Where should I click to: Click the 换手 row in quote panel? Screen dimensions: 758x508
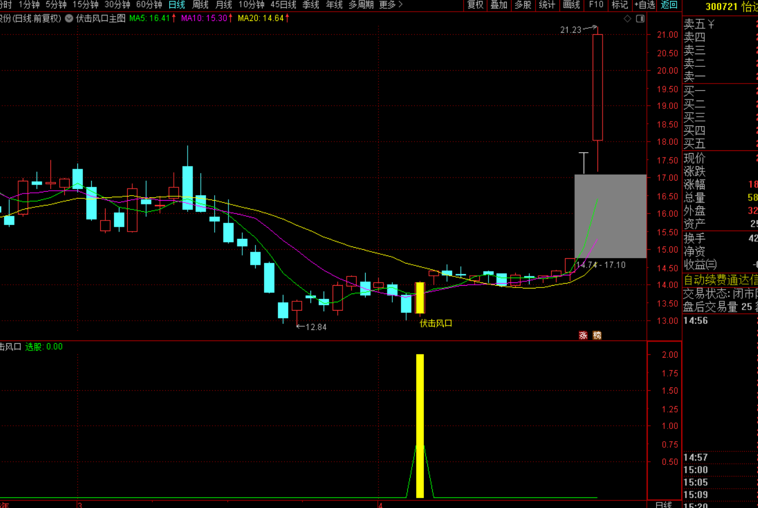[x=720, y=238]
